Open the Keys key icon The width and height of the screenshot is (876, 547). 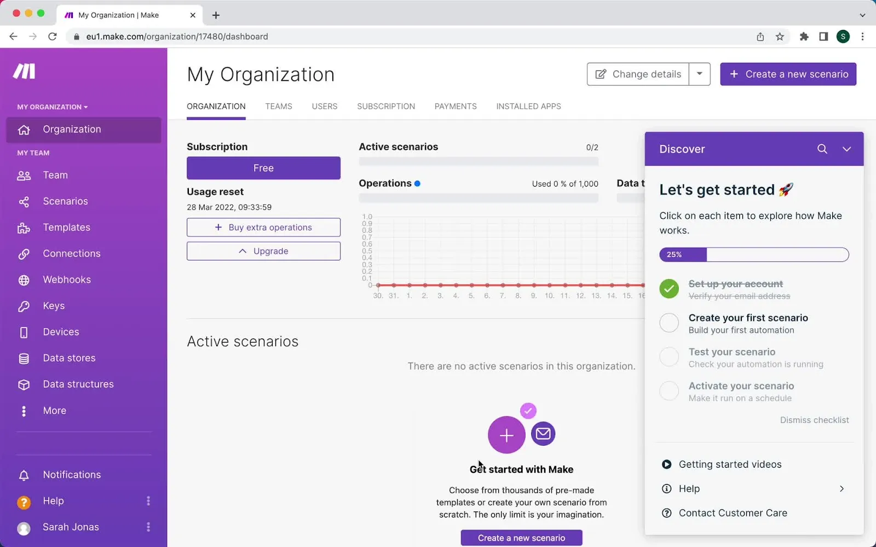click(24, 306)
